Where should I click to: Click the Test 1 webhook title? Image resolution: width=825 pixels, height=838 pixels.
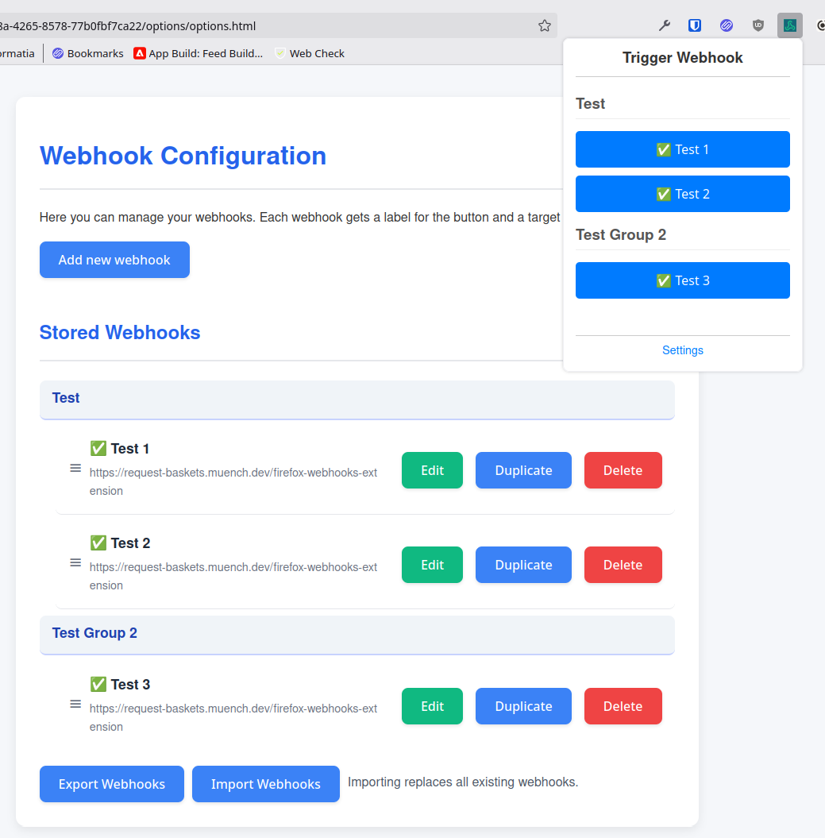point(120,449)
